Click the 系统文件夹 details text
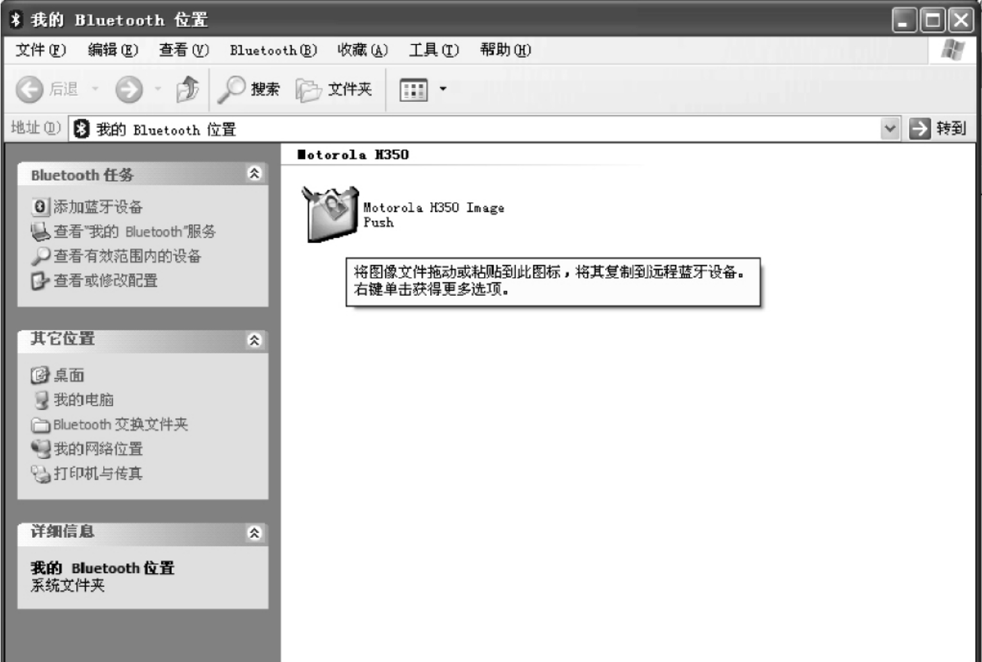 pyautogui.click(x=67, y=586)
